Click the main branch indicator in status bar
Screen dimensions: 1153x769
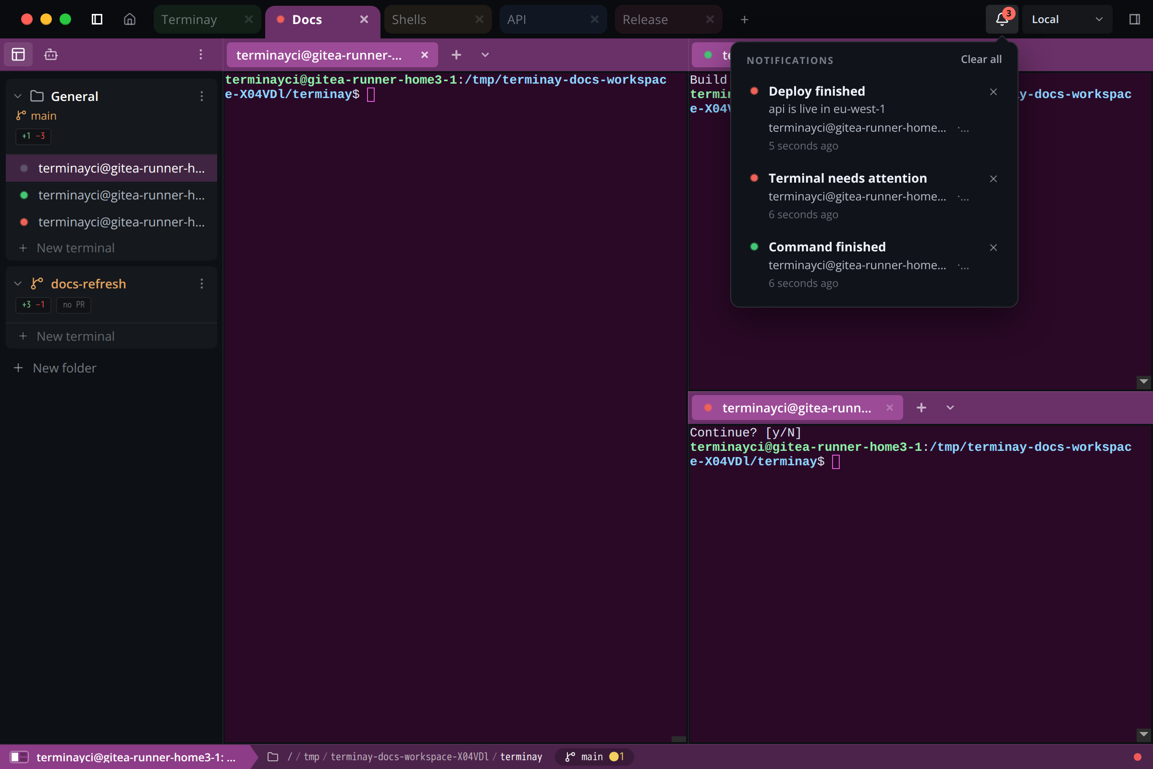pos(594,757)
